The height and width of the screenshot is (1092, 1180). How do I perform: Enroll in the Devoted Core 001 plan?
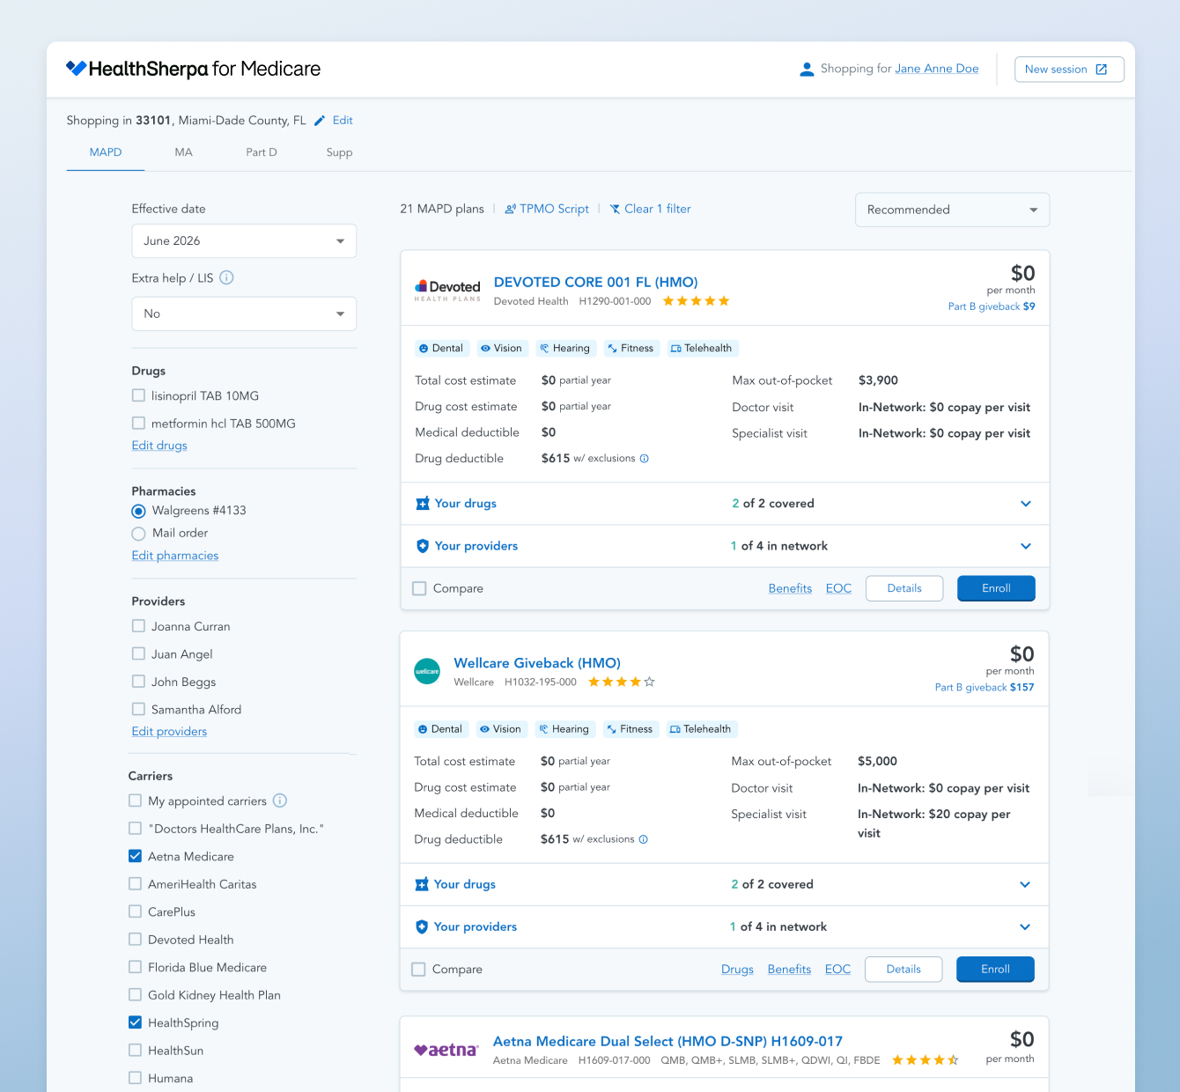pyautogui.click(x=996, y=588)
